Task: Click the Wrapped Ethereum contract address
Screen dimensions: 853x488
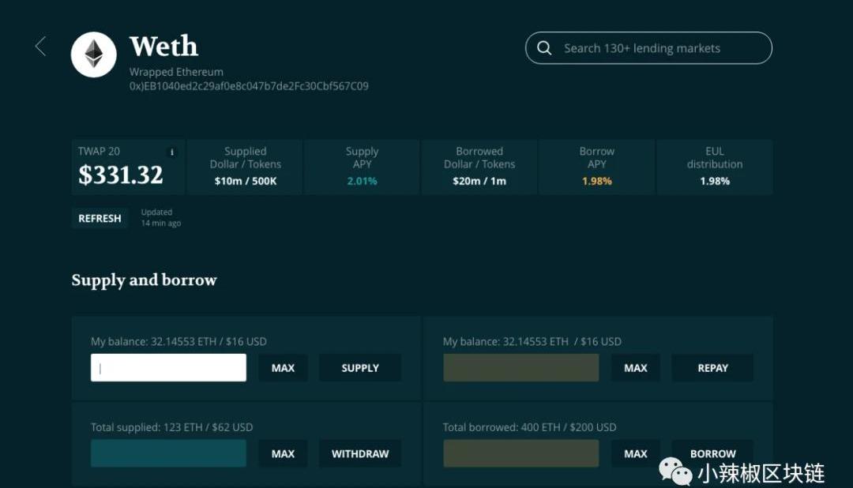Action: point(249,86)
